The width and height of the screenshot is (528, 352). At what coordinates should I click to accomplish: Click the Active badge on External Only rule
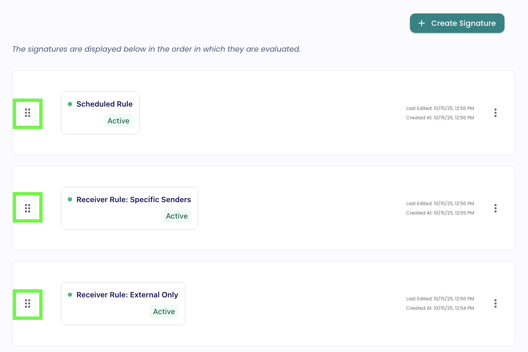point(164,311)
